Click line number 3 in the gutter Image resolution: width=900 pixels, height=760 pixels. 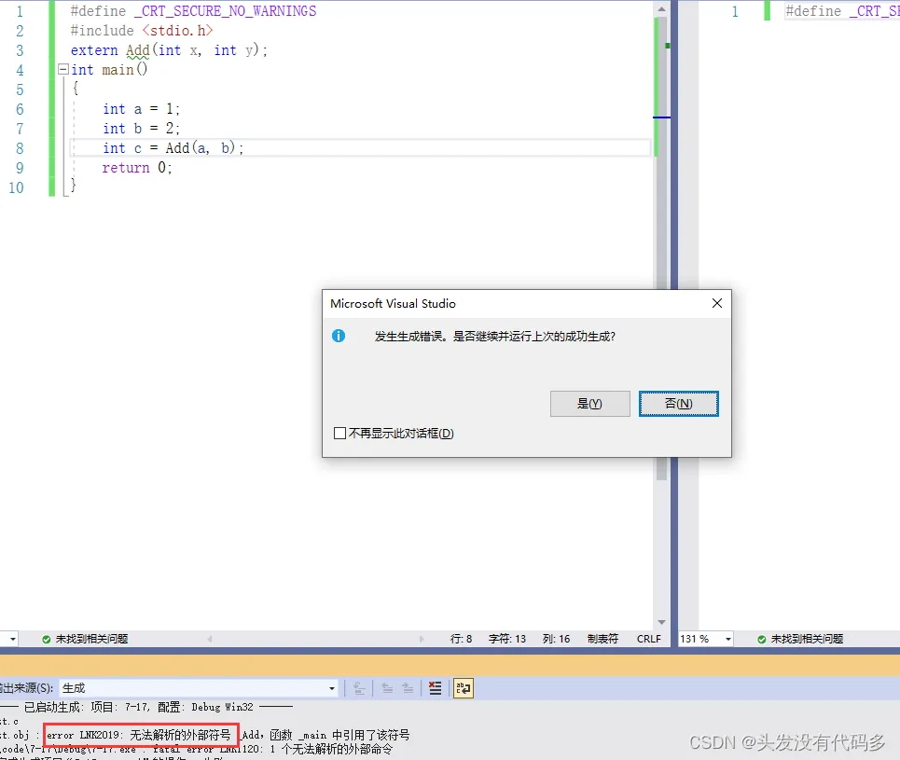point(20,50)
